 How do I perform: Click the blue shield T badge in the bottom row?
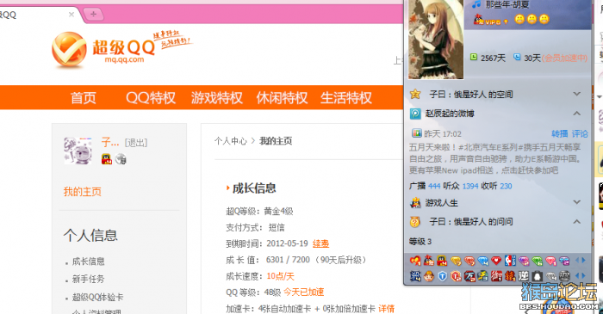pyautogui.click(x=442, y=276)
